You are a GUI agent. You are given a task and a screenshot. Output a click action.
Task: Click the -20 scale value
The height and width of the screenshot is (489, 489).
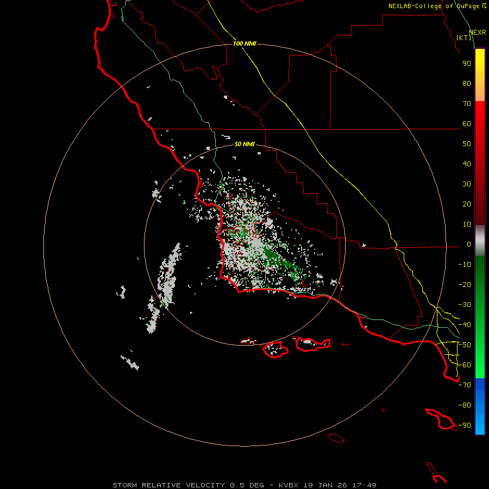pos(465,285)
